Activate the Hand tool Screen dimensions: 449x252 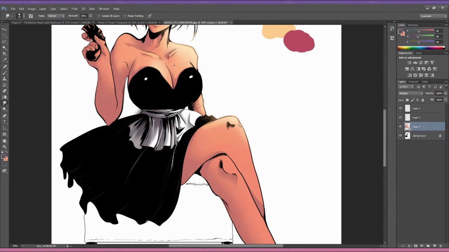coord(5,141)
